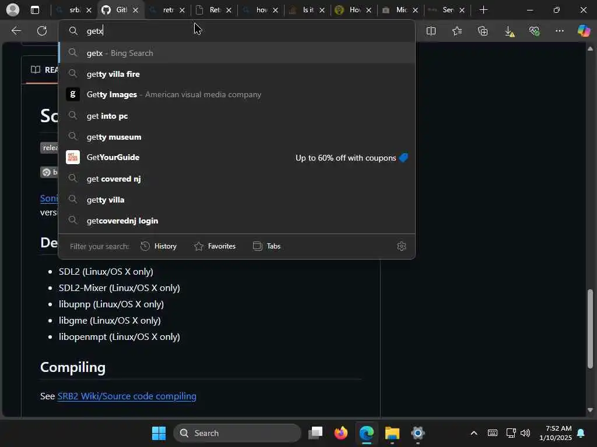Image resolution: width=597 pixels, height=447 pixels.
Task: Choose 'get into pc' suggestion
Action: point(237,116)
